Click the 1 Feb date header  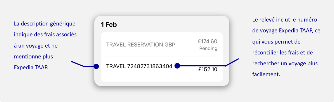pyautogui.click(x=109, y=25)
